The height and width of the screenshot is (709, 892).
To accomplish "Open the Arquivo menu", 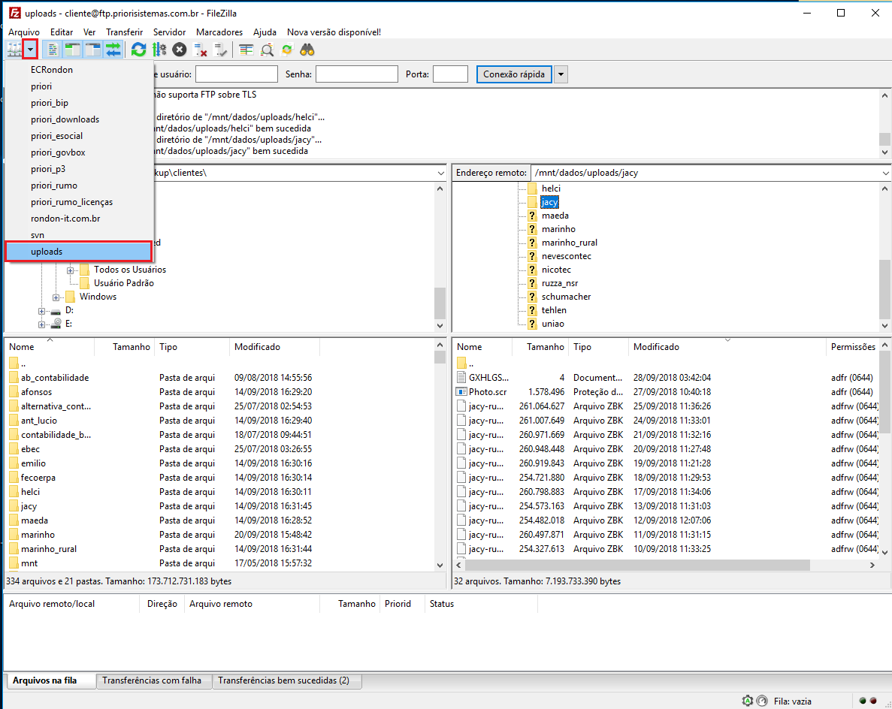I will 24,32.
